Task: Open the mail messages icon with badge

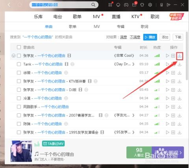Action: [134, 5]
